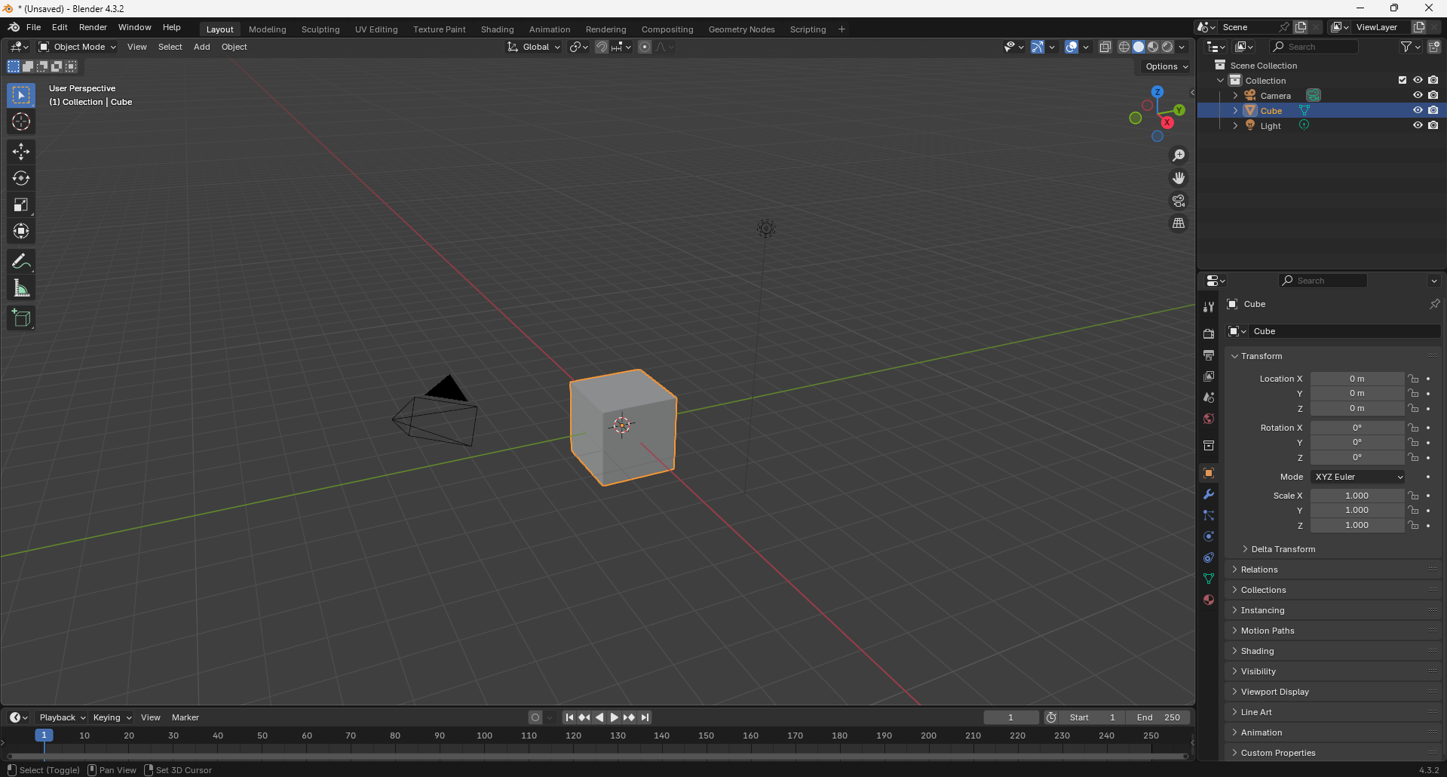
Task: Open the World properties tab
Action: click(x=1209, y=419)
